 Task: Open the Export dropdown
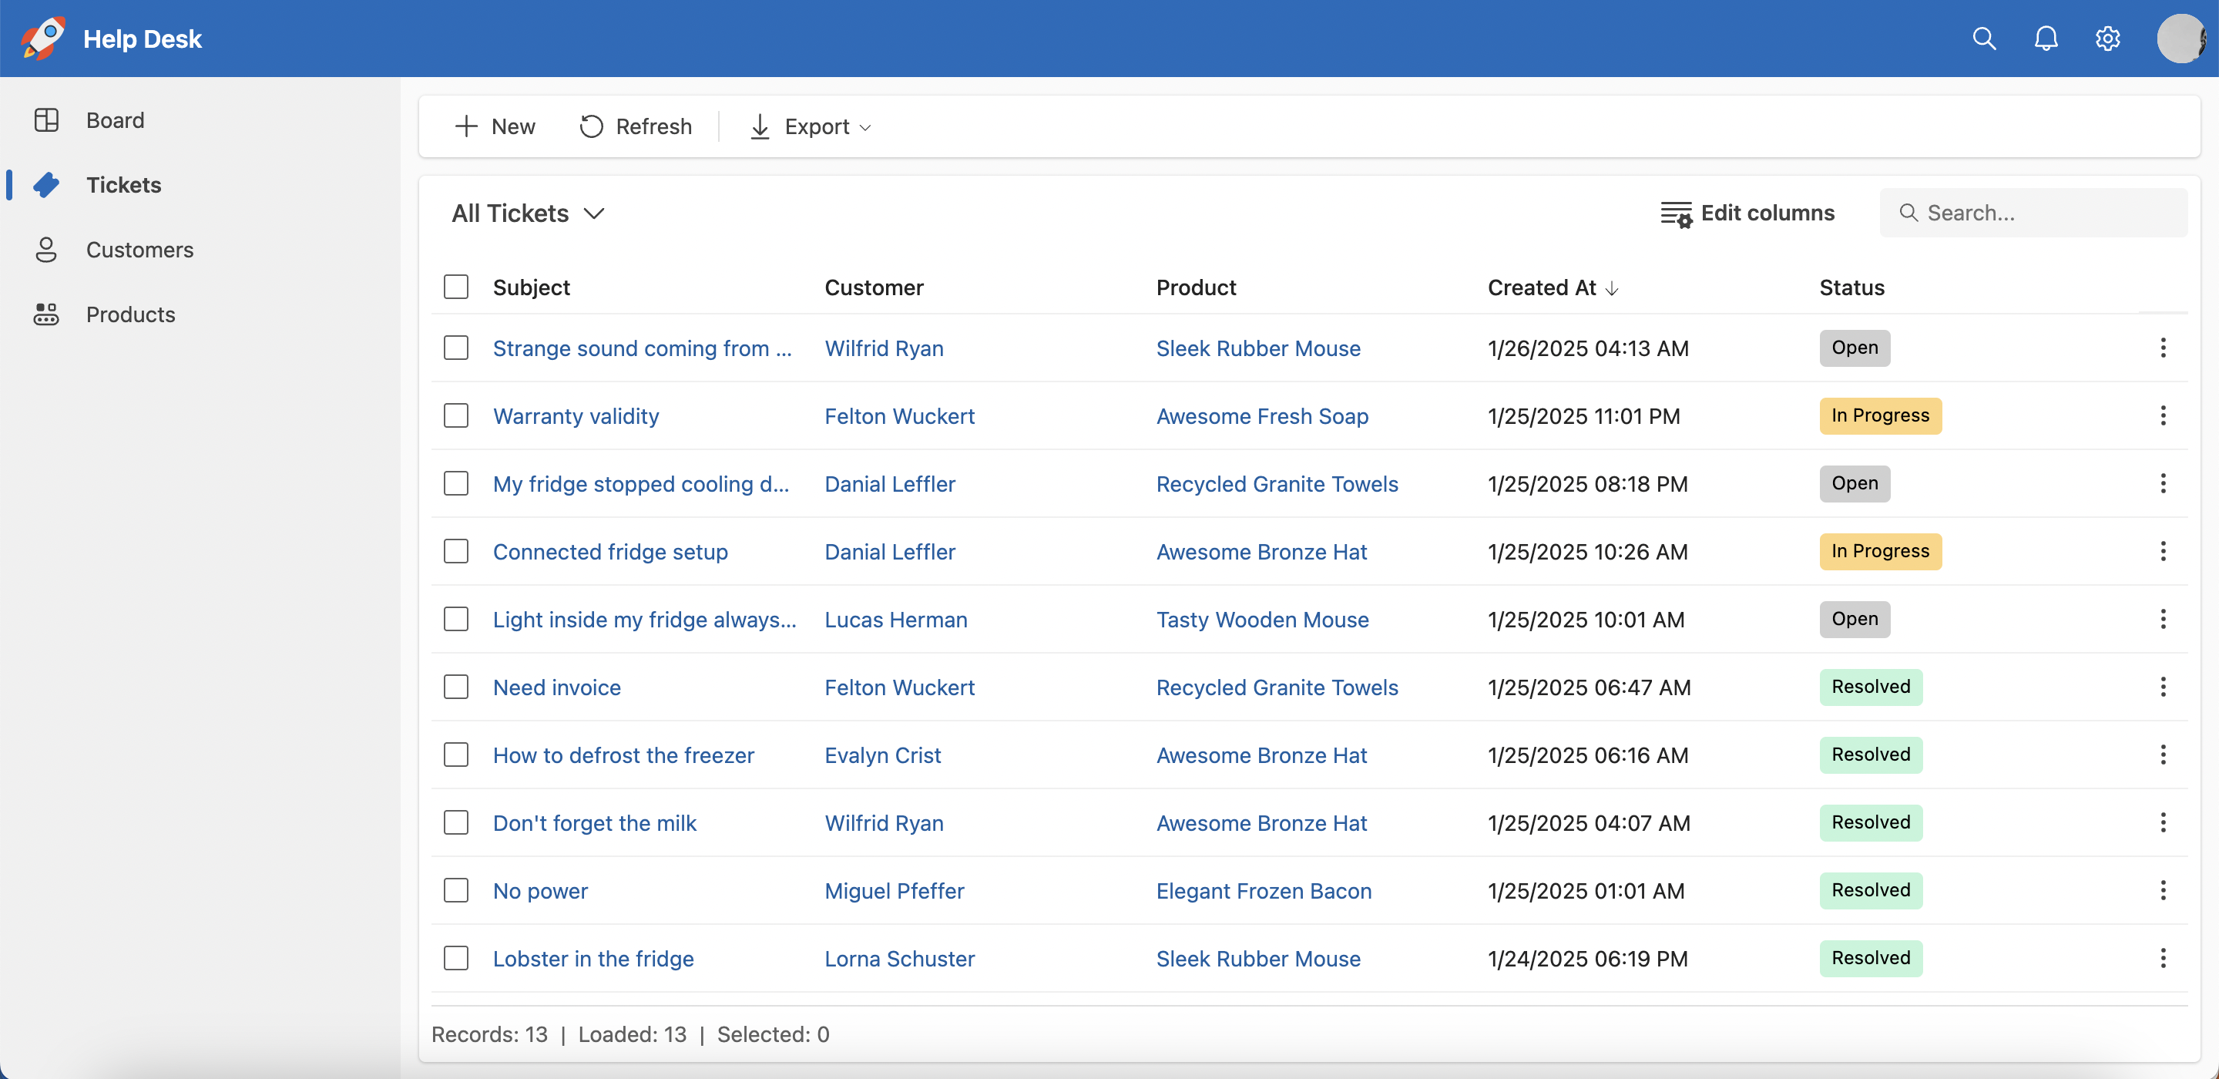click(x=811, y=126)
